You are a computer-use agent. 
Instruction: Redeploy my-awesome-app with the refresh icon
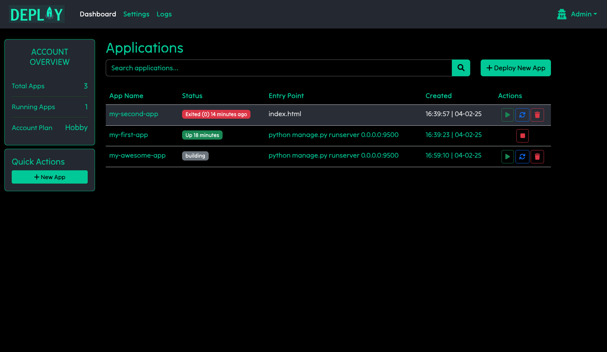coord(522,157)
